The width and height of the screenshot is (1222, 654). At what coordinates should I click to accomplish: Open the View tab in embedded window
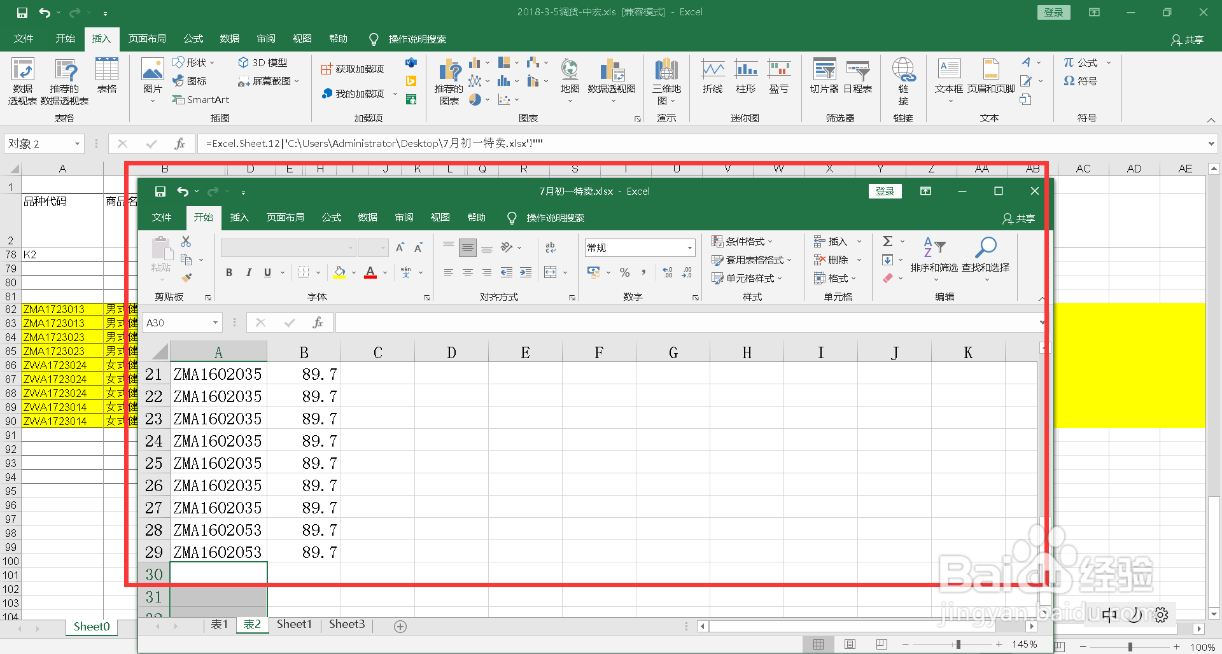[x=440, y=218]
